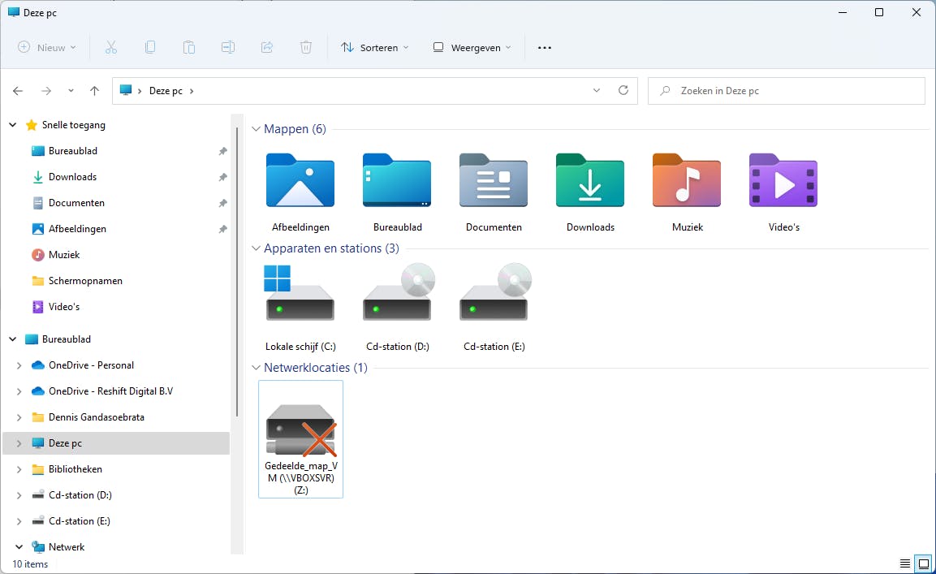Click Deze pc in the address bar breadcrumb
The height and width of the screenshot is (574, 936).
tap(166, 91)
